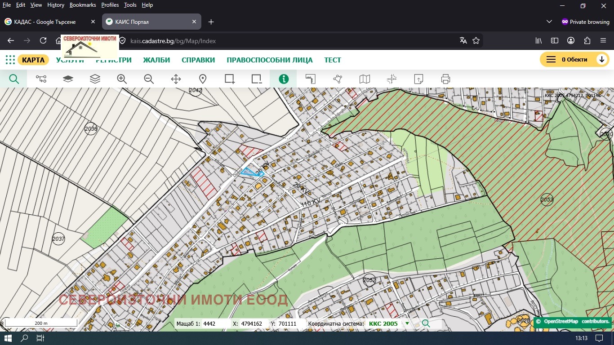Select the measure ruler tool
The height and width of the screenshot is (345, 614).
(x=311, y=79)
